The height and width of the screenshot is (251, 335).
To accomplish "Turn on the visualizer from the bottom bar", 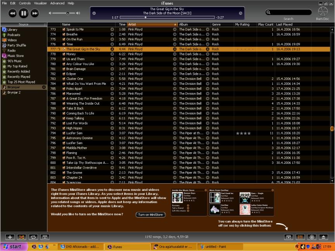I will (x=312, y=237).
